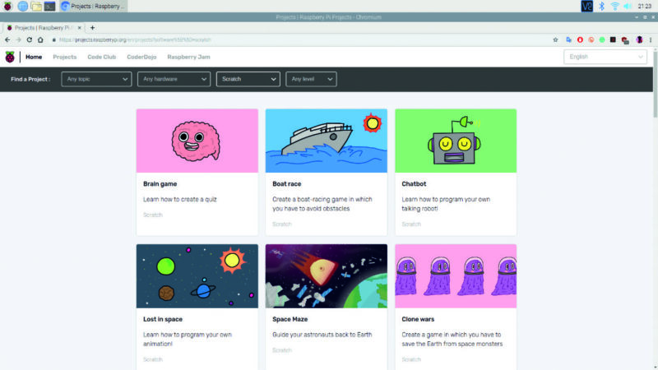Viewport: 658px width, 370px height.
Task: Open the Bluetooth tray menu
Action: pos(601,6)
